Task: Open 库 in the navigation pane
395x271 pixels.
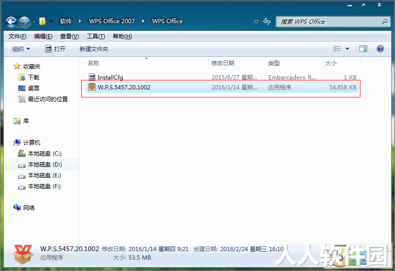Action: point(26,121)
